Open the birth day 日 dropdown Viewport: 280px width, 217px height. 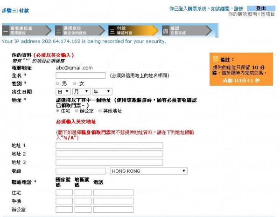63,92
